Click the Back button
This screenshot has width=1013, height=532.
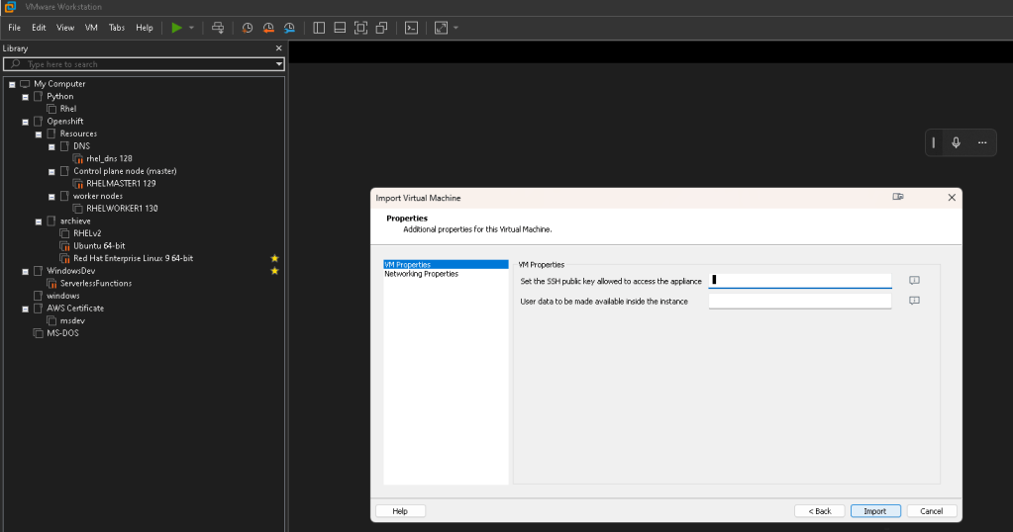(820, 510)
